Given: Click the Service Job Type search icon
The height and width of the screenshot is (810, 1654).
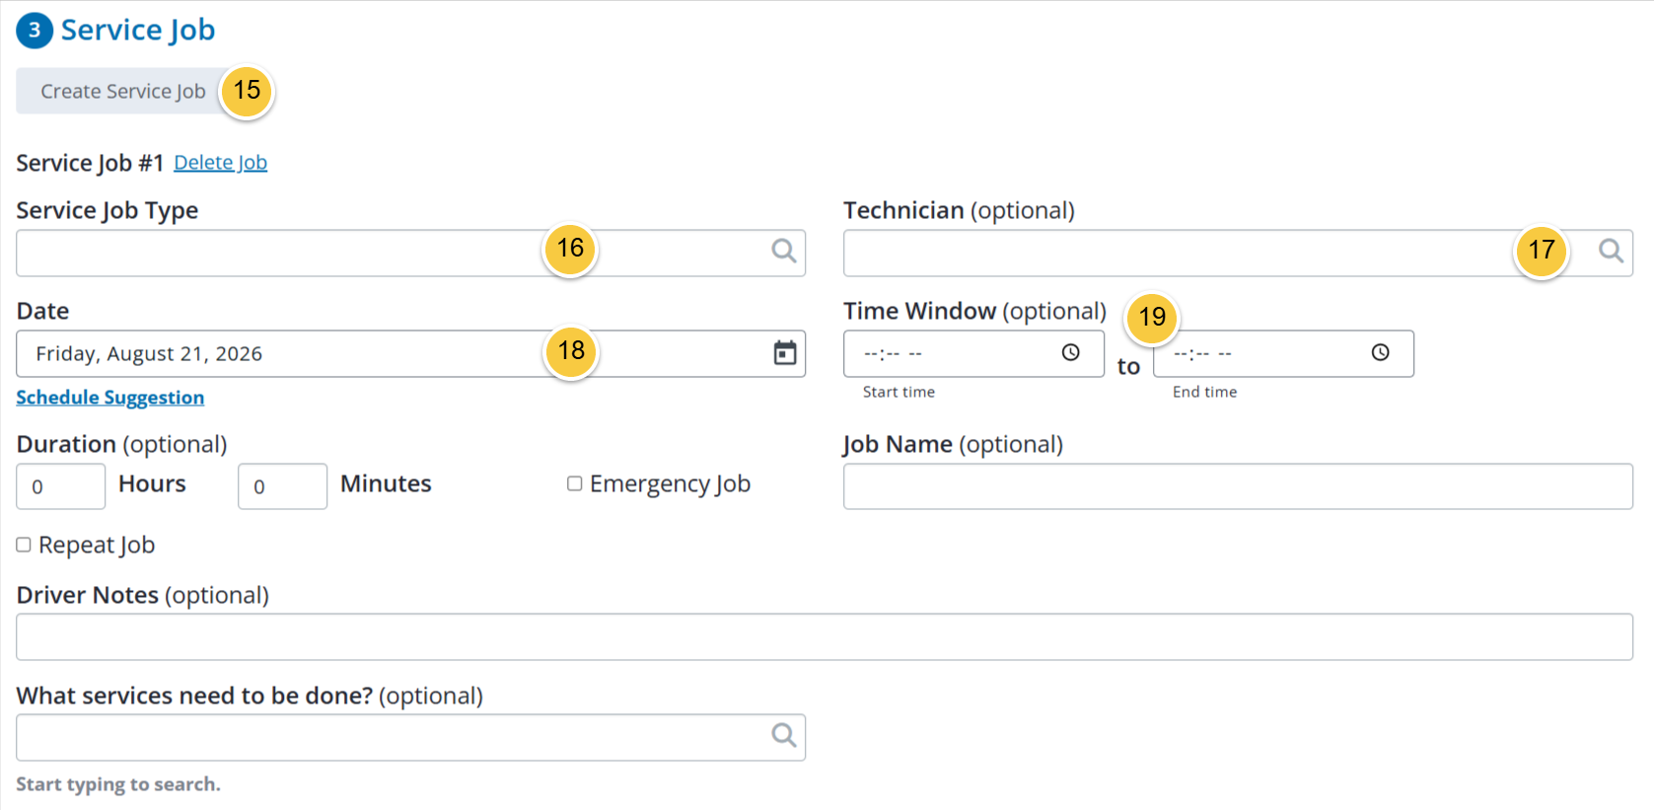Looking at the screenshot, I should coord(784,252).
